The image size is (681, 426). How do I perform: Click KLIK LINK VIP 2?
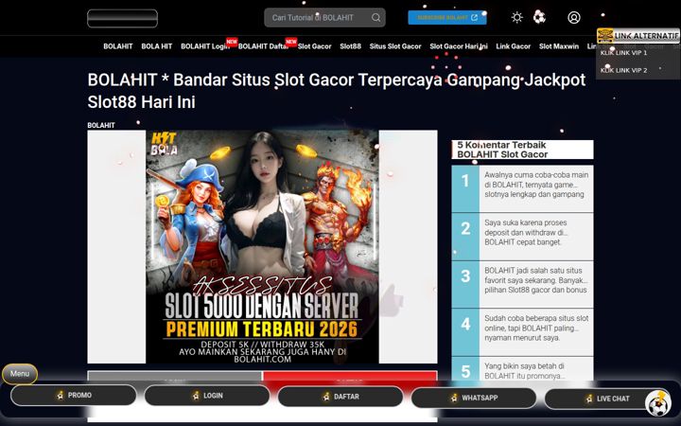click(623, 70)
